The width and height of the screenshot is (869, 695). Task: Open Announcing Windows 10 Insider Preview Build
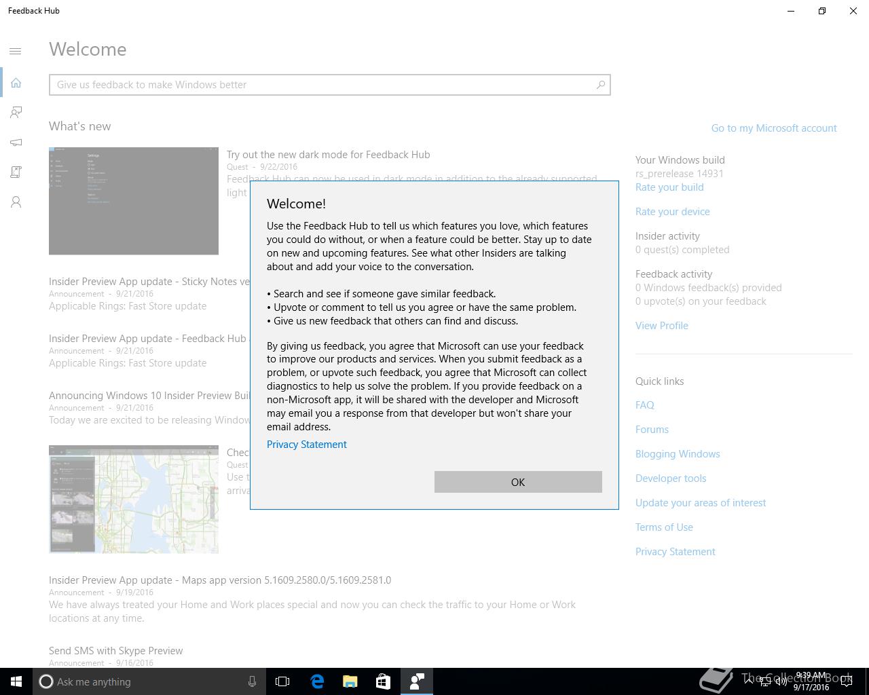pyautogui.click(x=149, y=396)
